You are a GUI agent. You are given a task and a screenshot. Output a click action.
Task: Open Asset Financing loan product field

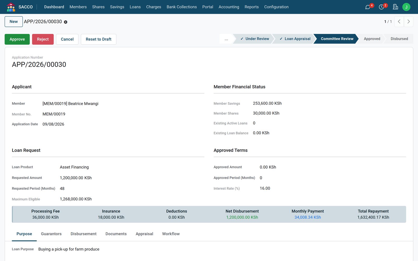74,167
